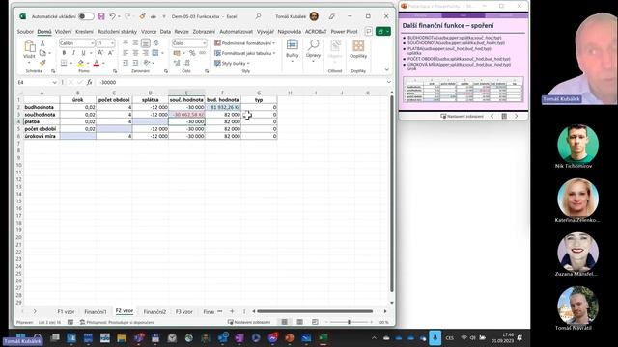
Task: Click the zoom slider in status bar
Action: [349, 322]
